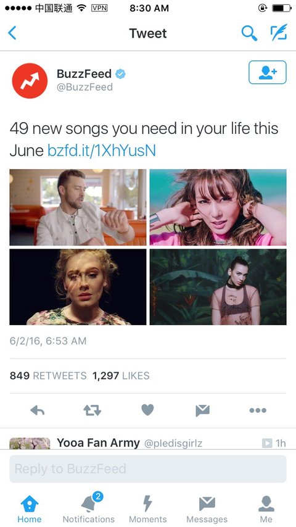The height and width of the screenshot is (527, 296).
Task: Like the tweet with heart icon
Action: [147, 410]
